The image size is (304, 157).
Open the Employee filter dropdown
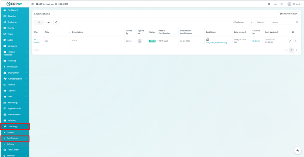239,22
